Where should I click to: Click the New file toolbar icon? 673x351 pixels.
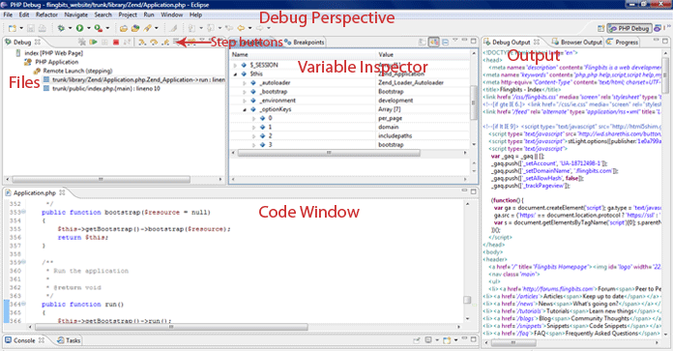tap(13, 28)
